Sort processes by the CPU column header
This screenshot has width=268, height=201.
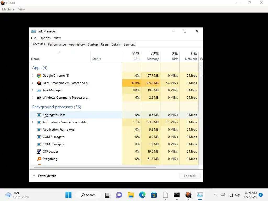coord(132,56)
